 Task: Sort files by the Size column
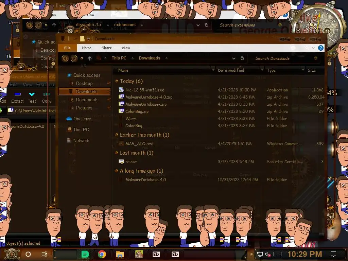point(312,70)
